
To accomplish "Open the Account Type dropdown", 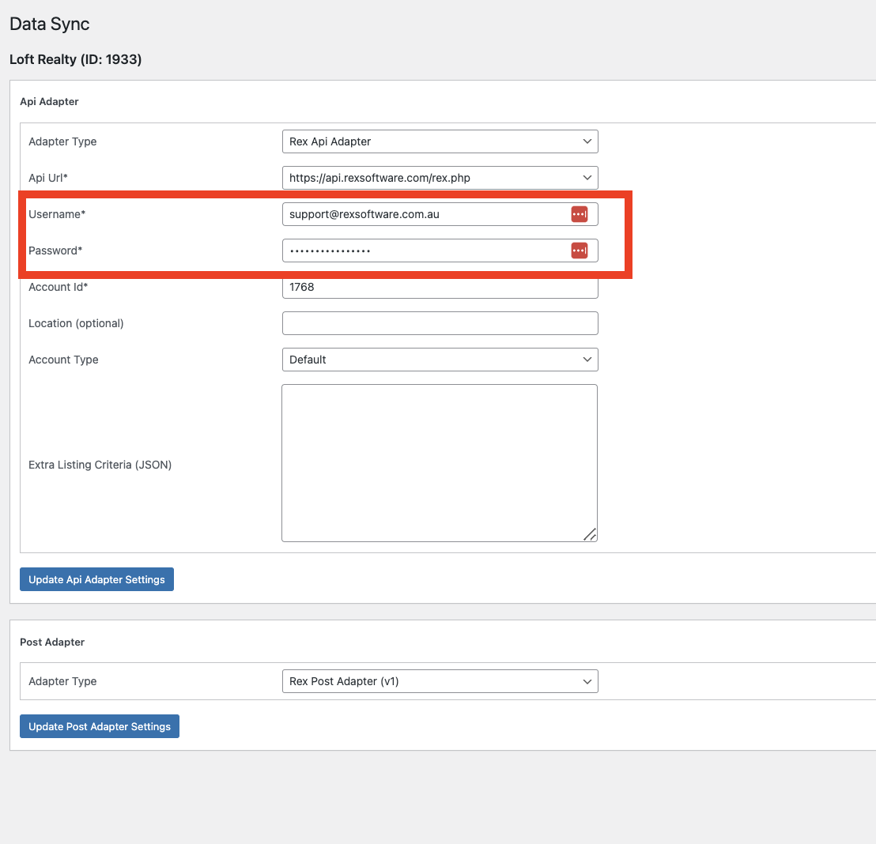I will 440,360.
